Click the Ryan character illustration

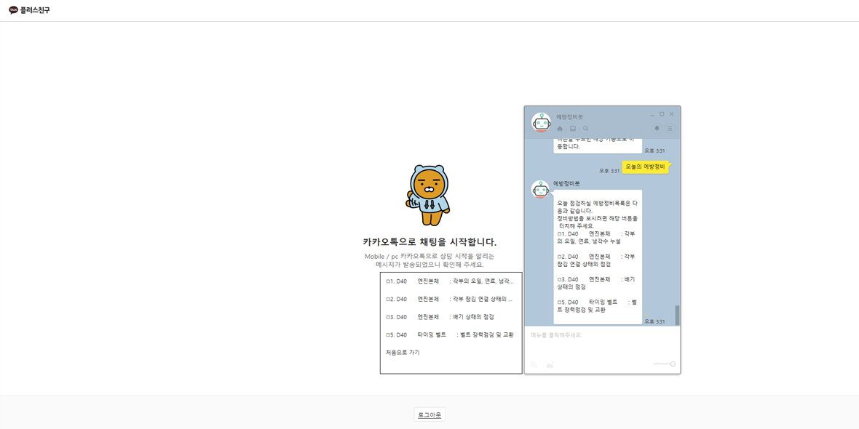coord(429,195)
